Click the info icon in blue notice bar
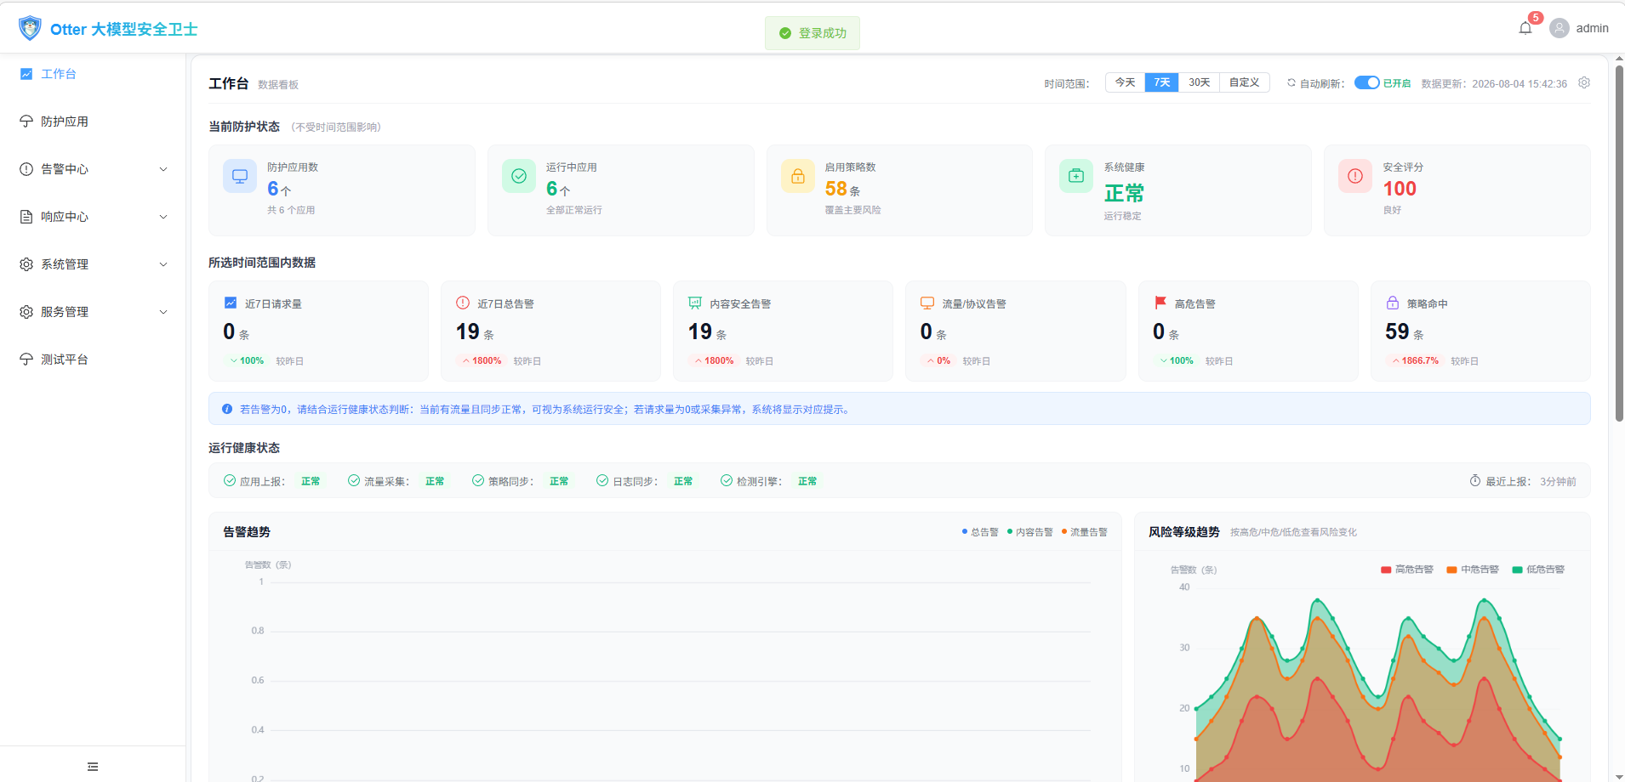1625x782 pixels. (x=227, y=409)
